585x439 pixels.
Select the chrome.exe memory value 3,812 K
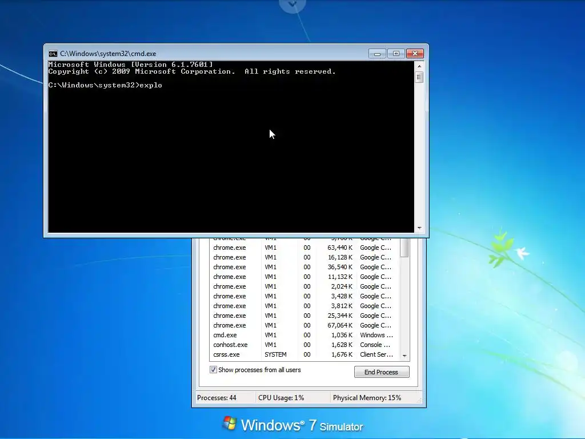point(342,306)
